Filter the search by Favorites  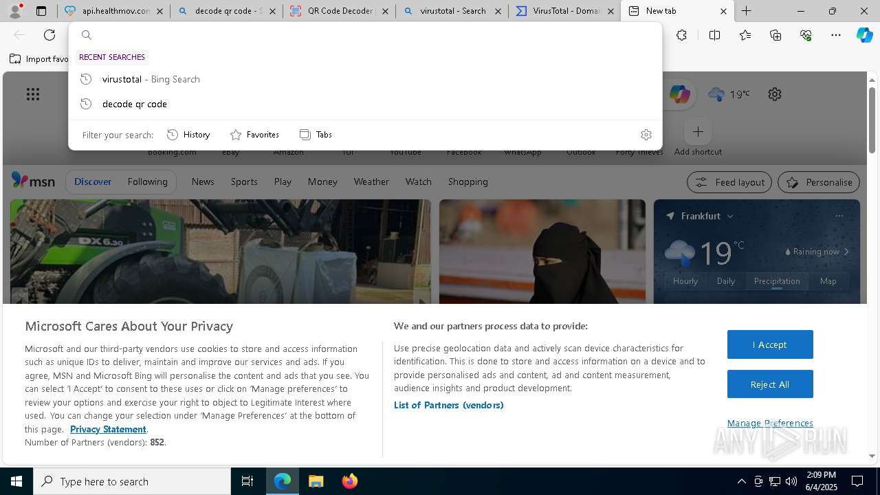[x=254, y=135]
